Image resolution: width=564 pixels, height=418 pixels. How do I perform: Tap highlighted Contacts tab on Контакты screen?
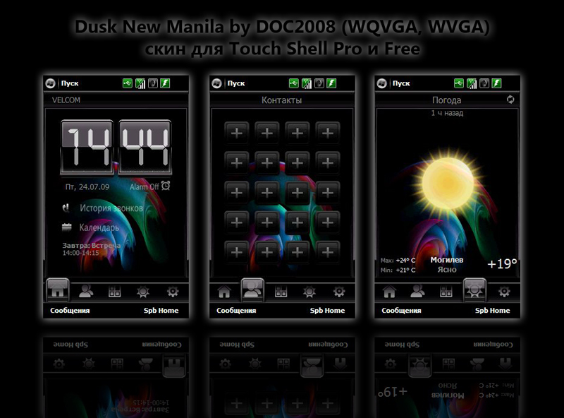point(252,290)
